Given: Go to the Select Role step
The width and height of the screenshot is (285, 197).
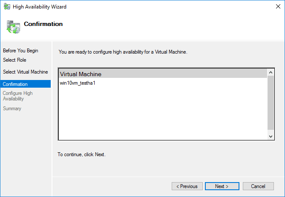Looking at the screenshot, I should point(14,60).
